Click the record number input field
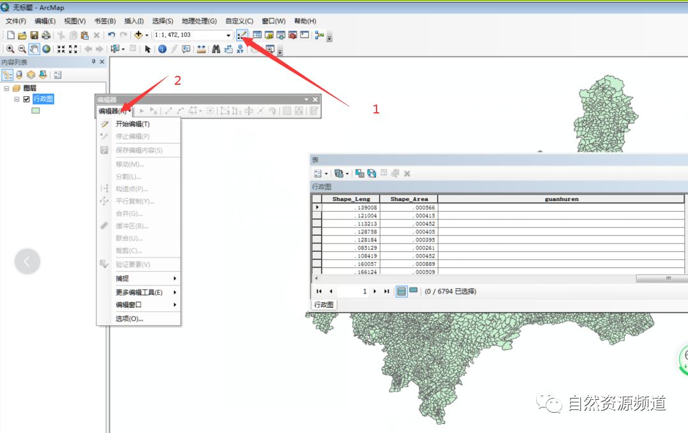The height and width of the screenshot is (433, 688). (x=353, y=291)
